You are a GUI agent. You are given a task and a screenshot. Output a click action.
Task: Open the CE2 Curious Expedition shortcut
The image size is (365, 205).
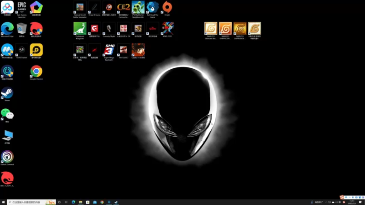tap(123, 9)
